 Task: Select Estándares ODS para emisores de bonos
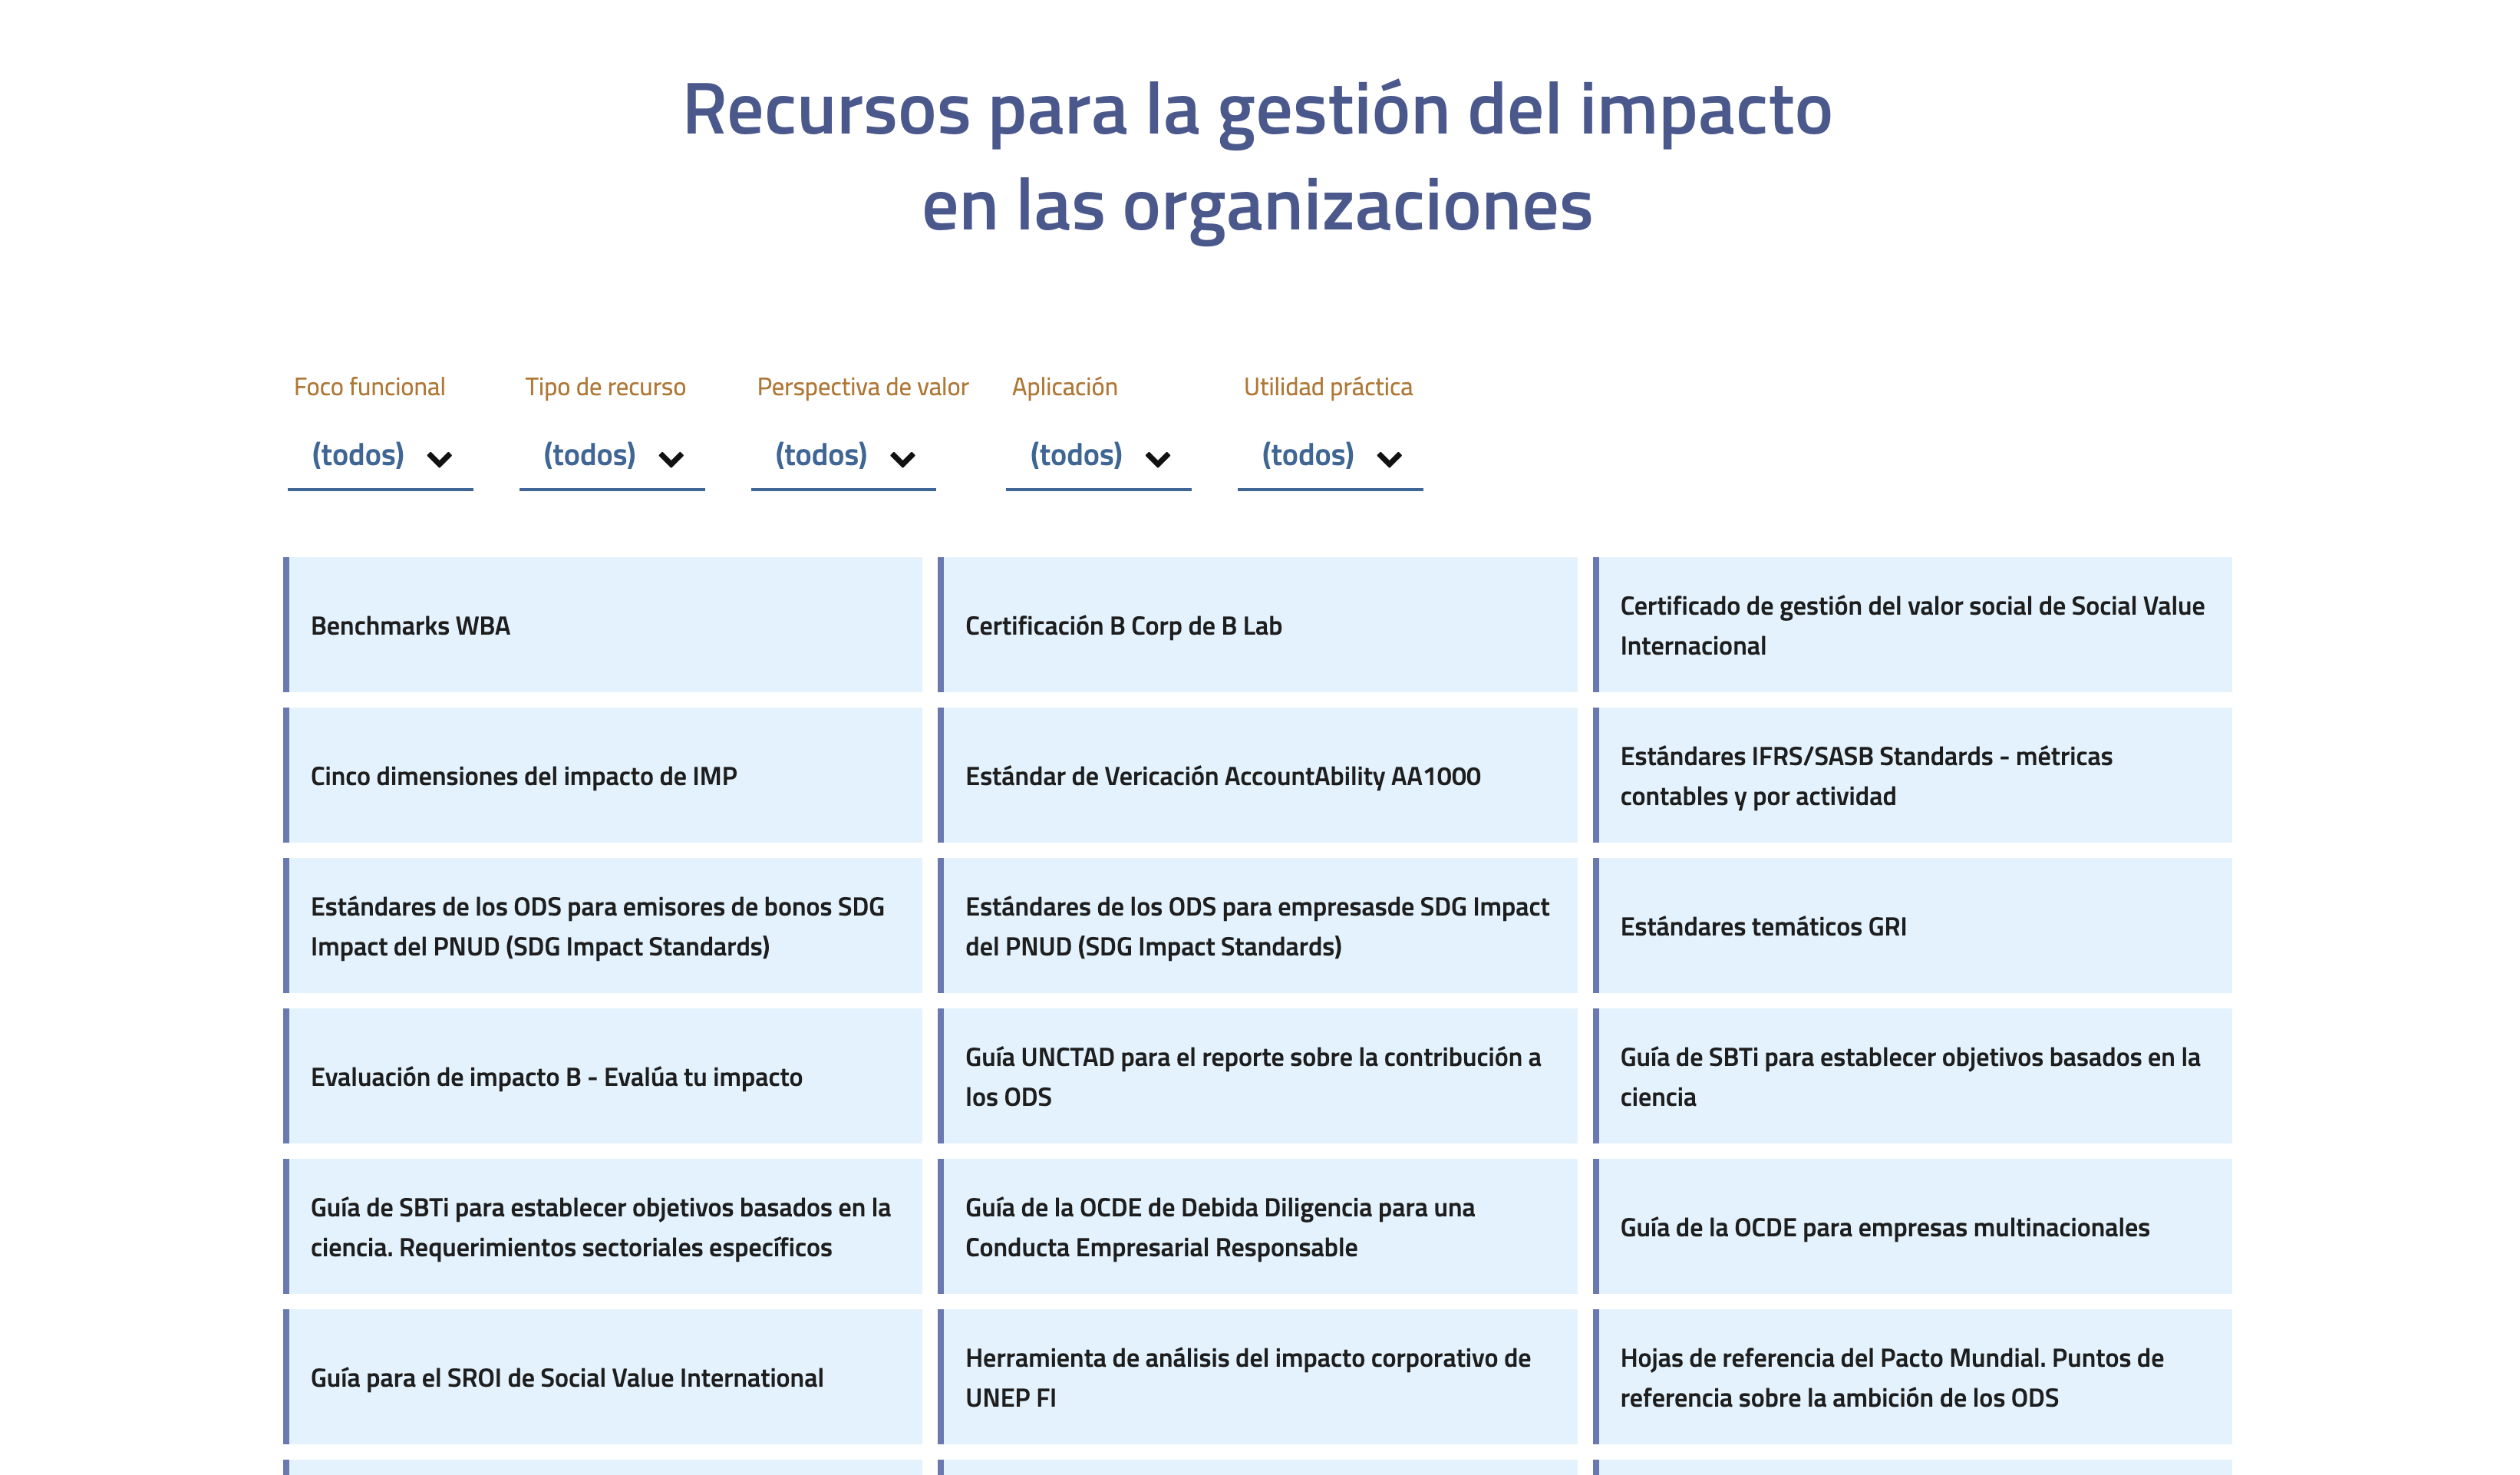[x=603, y=926]
